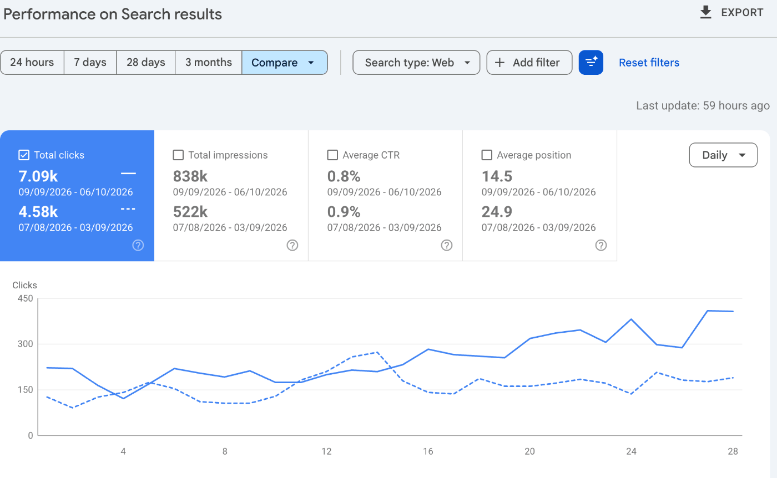Image resolution: width=777 pixels, height=478 pixels.
Task: Click the Reset filters link
Action: tap(649, 63)
